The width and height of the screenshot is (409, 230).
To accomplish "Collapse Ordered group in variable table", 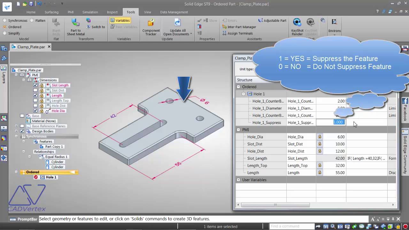I will point(238,87).
